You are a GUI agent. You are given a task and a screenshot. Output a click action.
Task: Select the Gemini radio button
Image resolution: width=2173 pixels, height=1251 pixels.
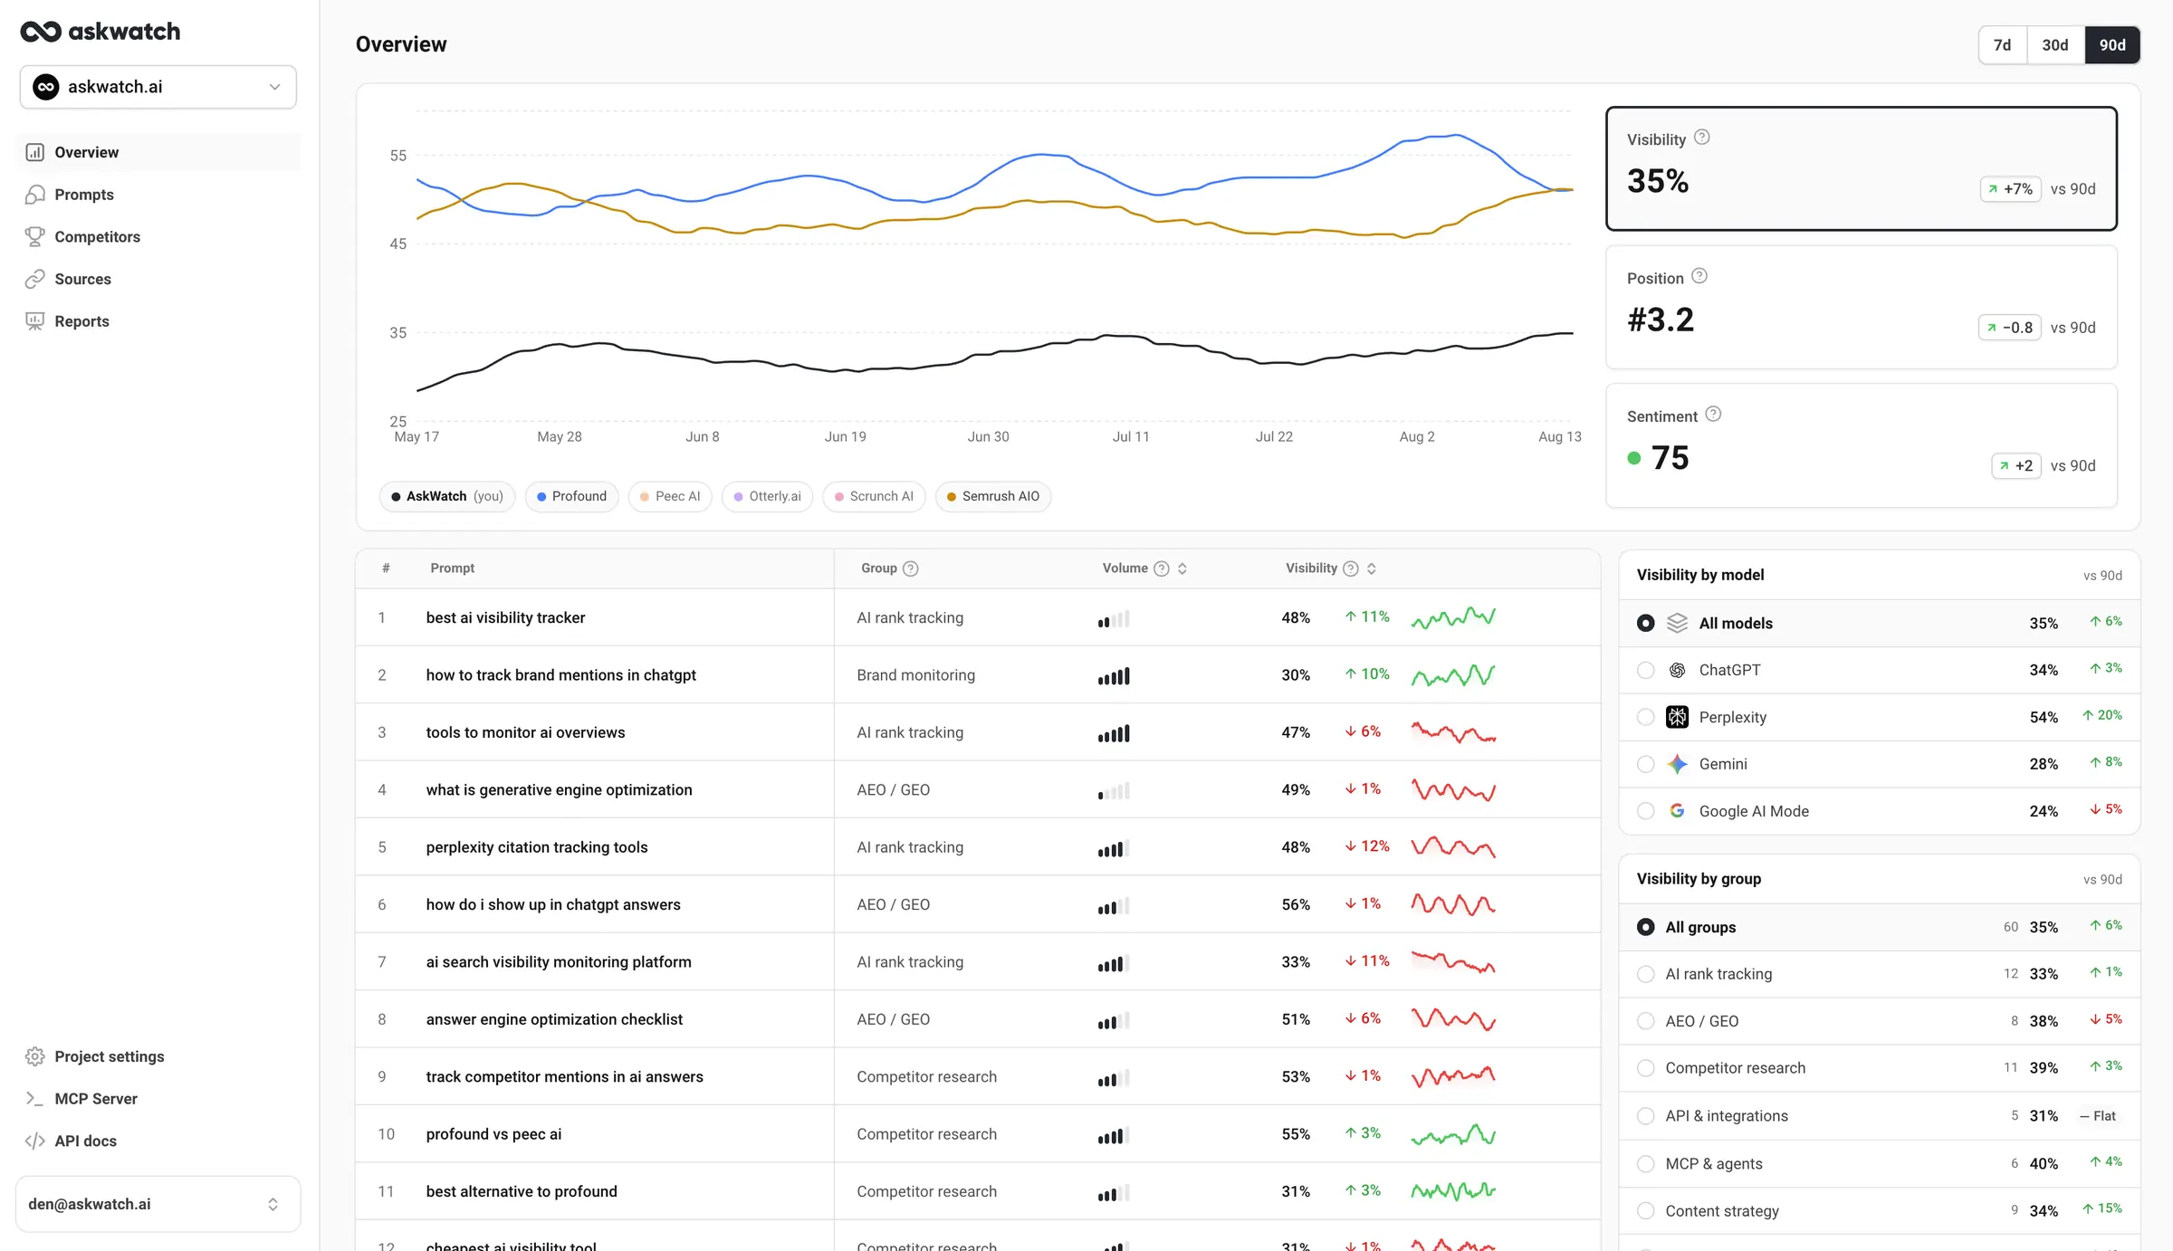[1646, 764]
